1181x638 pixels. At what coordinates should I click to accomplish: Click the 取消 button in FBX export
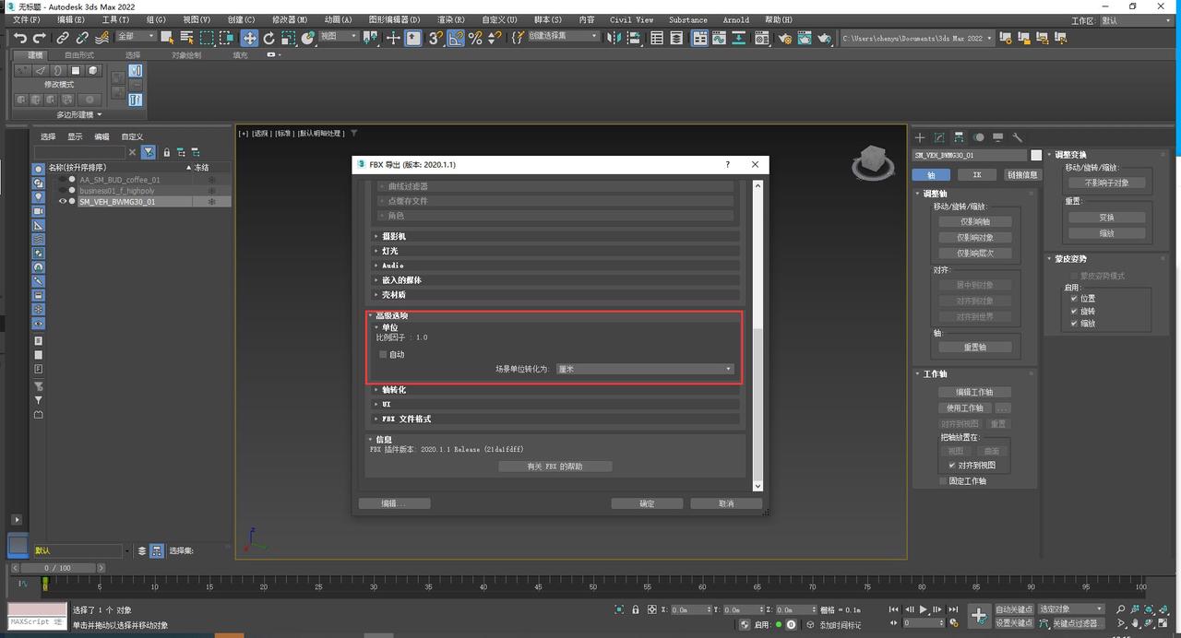coord(726,503)
